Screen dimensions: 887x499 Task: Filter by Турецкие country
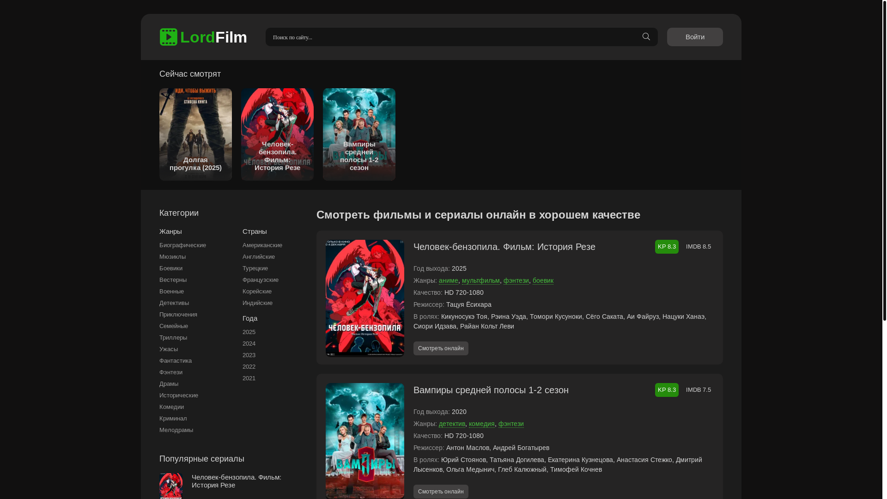(255, 268)
